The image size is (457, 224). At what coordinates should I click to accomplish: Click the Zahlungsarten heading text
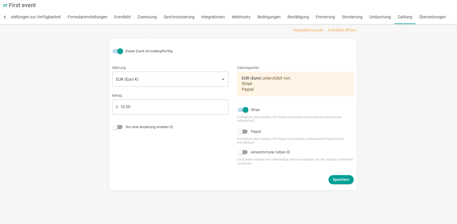248,68
